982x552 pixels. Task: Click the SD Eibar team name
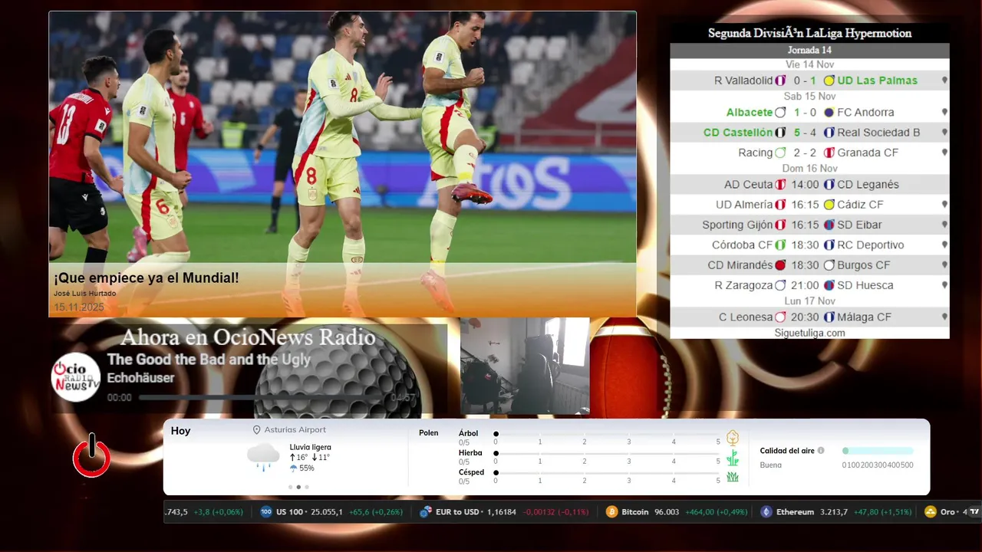[859, 225]
